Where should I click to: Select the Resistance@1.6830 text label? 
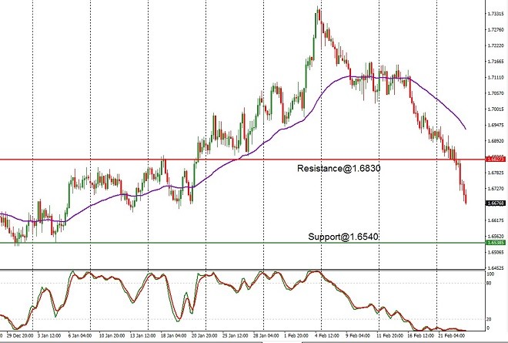coord(339,169)
